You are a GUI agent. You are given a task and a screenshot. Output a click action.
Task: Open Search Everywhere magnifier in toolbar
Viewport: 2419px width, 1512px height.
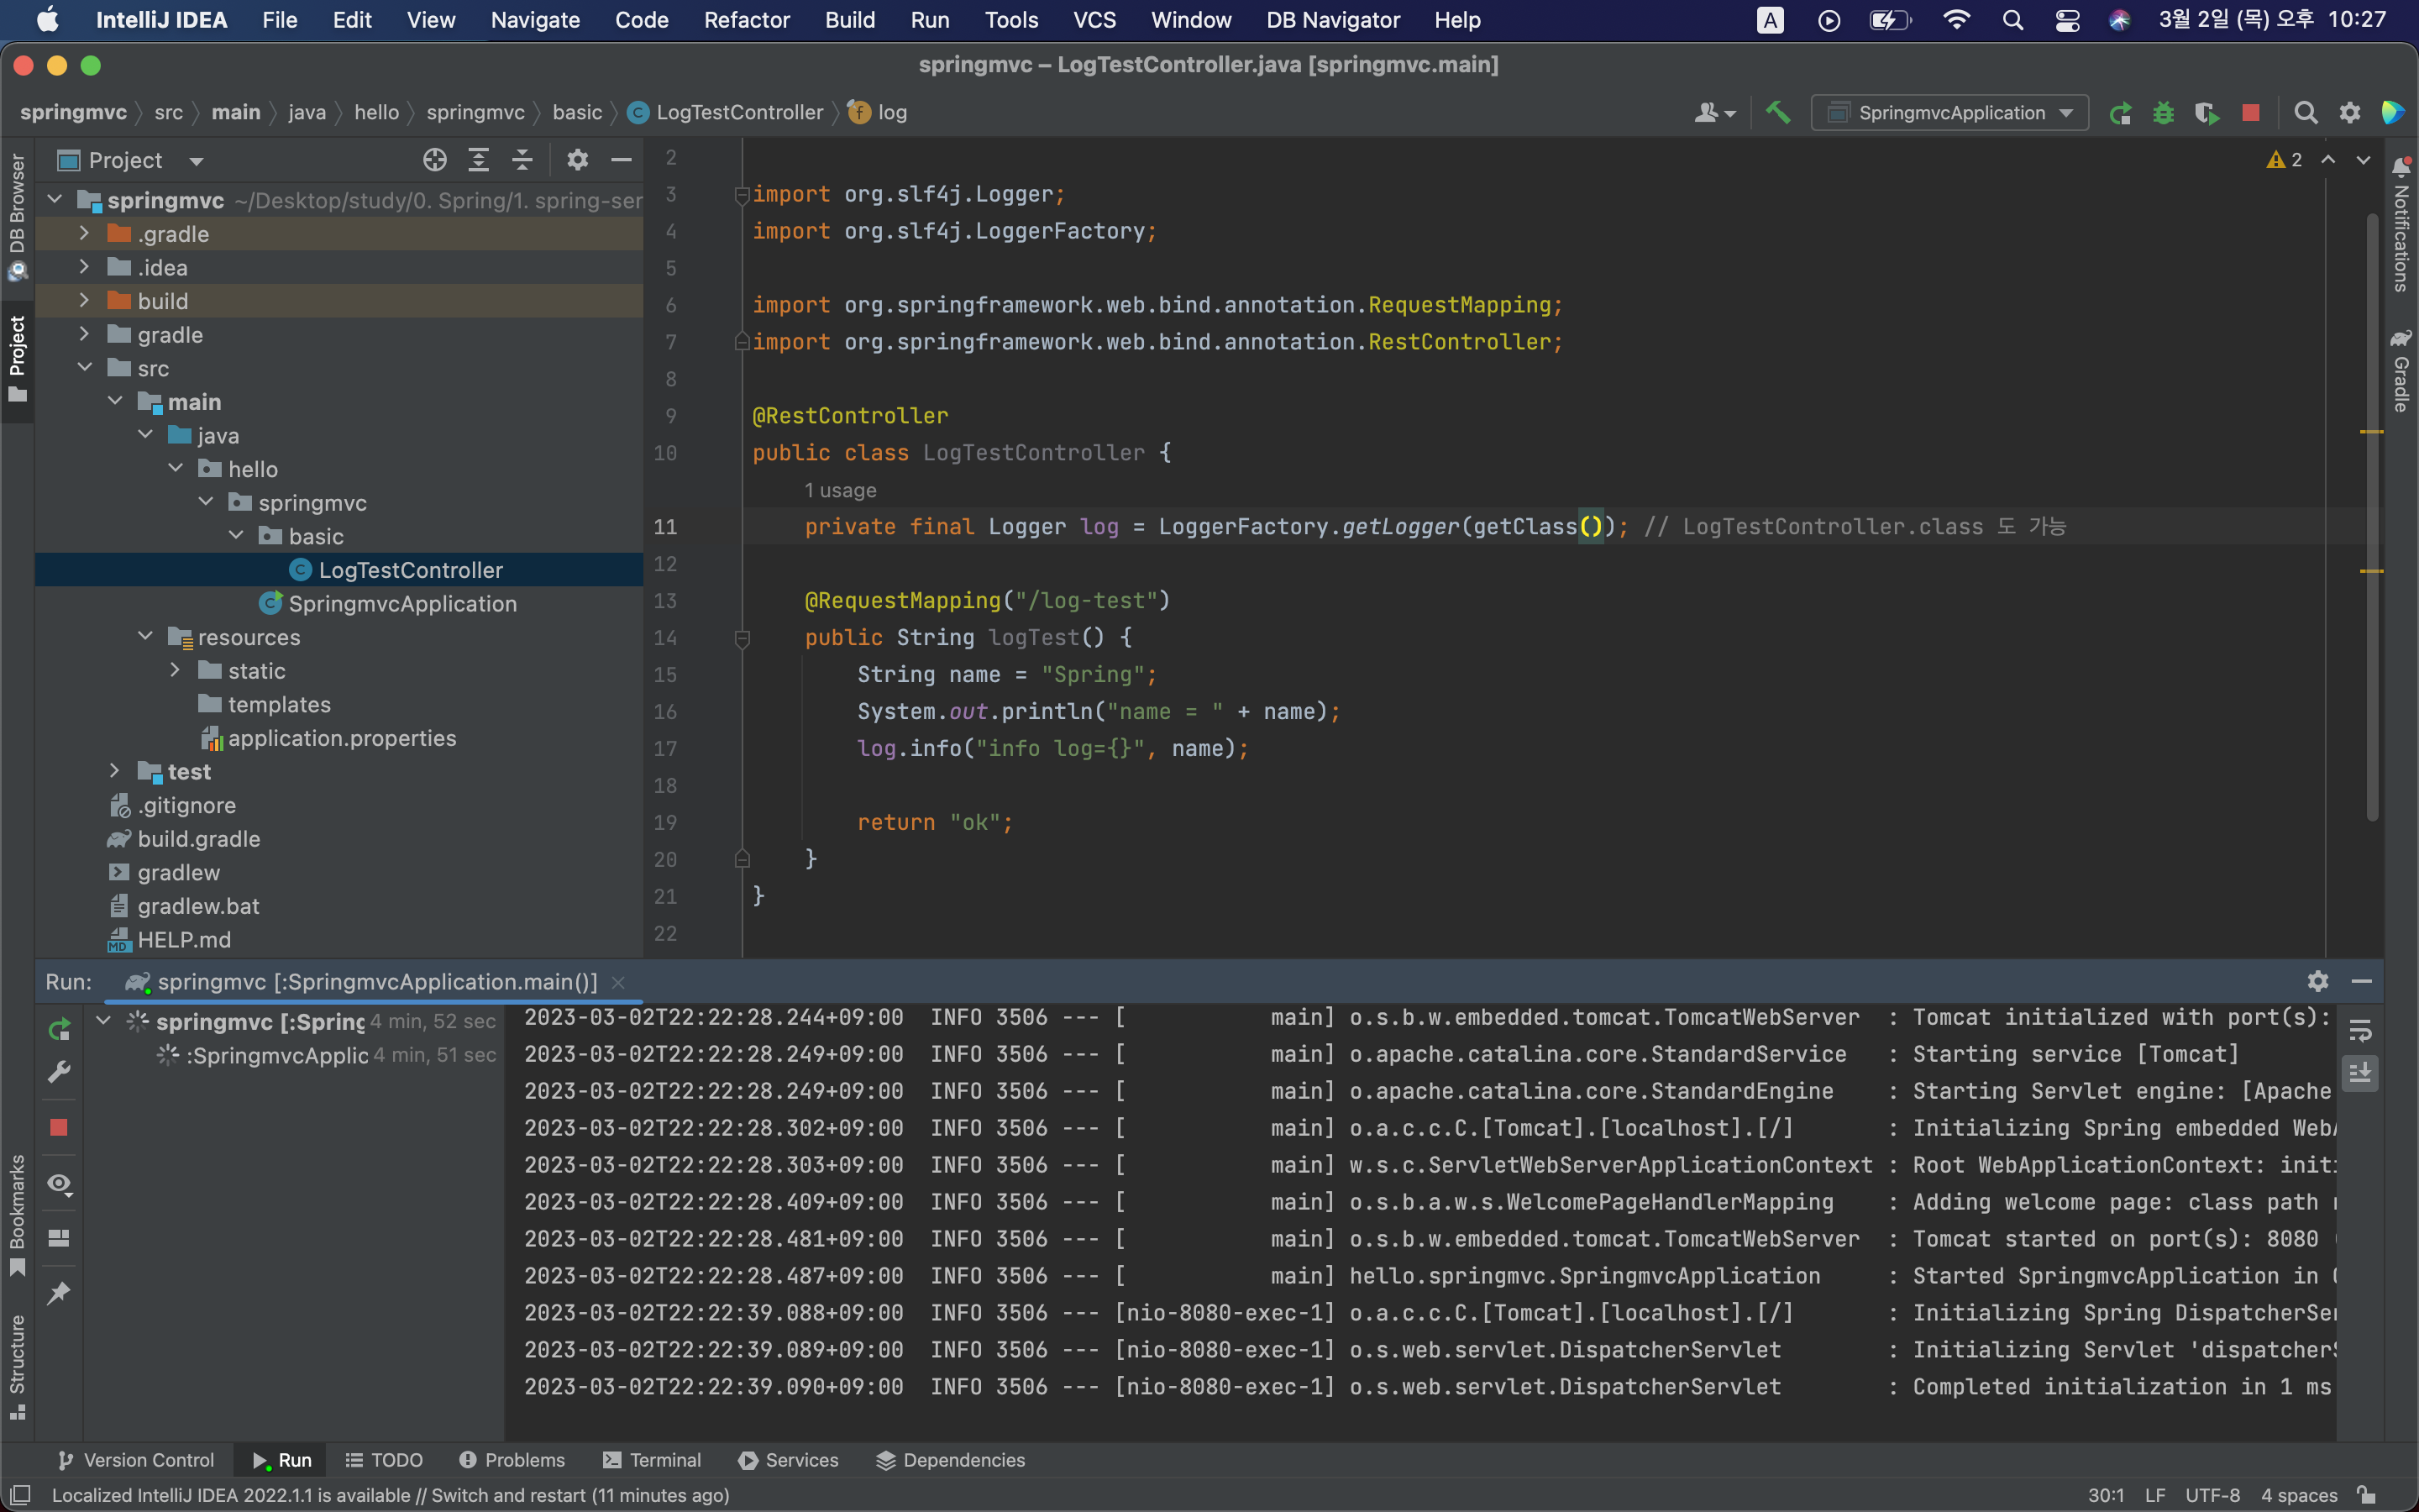[x=2305, y=113]
